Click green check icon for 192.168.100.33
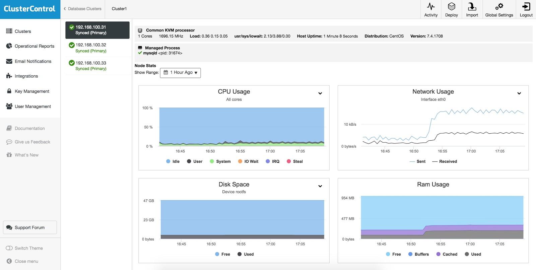The image size is (536, 270). tap(71, 63)
